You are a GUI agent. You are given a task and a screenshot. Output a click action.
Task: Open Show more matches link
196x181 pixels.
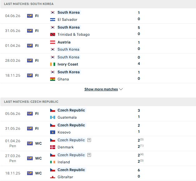click(101, 89)
